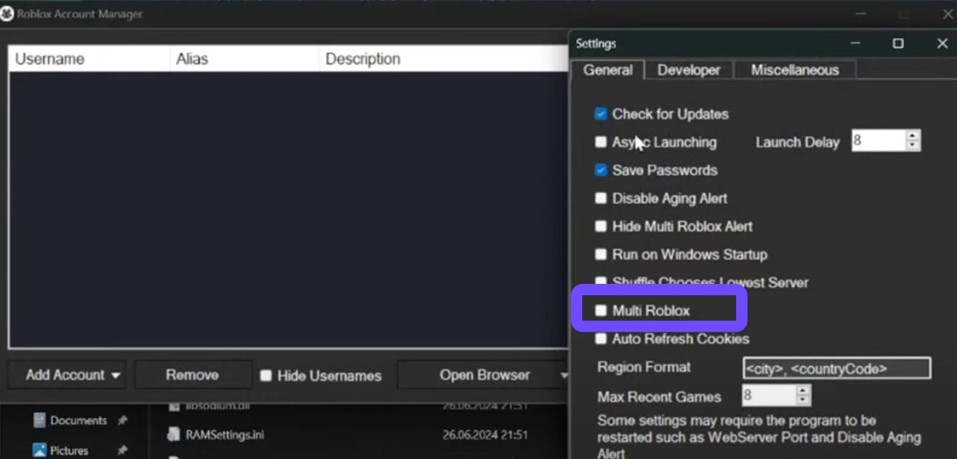
Task: Open the Add Account dropdown arrow
Action: tap(116, 376)
